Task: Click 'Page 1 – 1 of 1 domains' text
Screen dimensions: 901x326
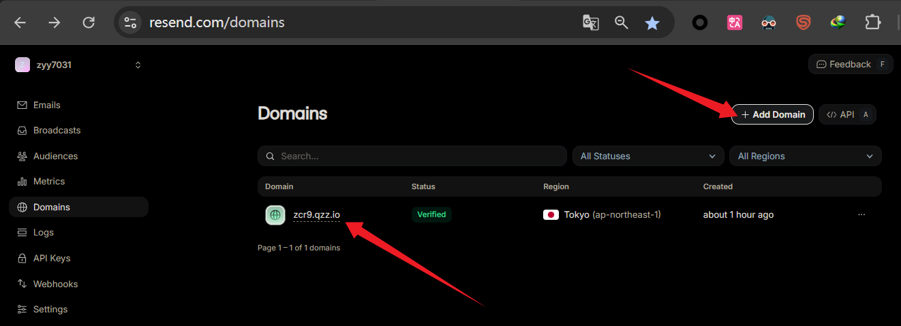Action: (x=299, y=248)
